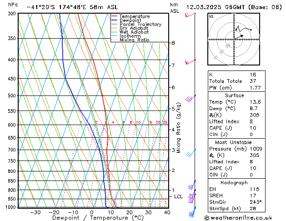Click the Temperature legend entry

(x=130, y=16)
